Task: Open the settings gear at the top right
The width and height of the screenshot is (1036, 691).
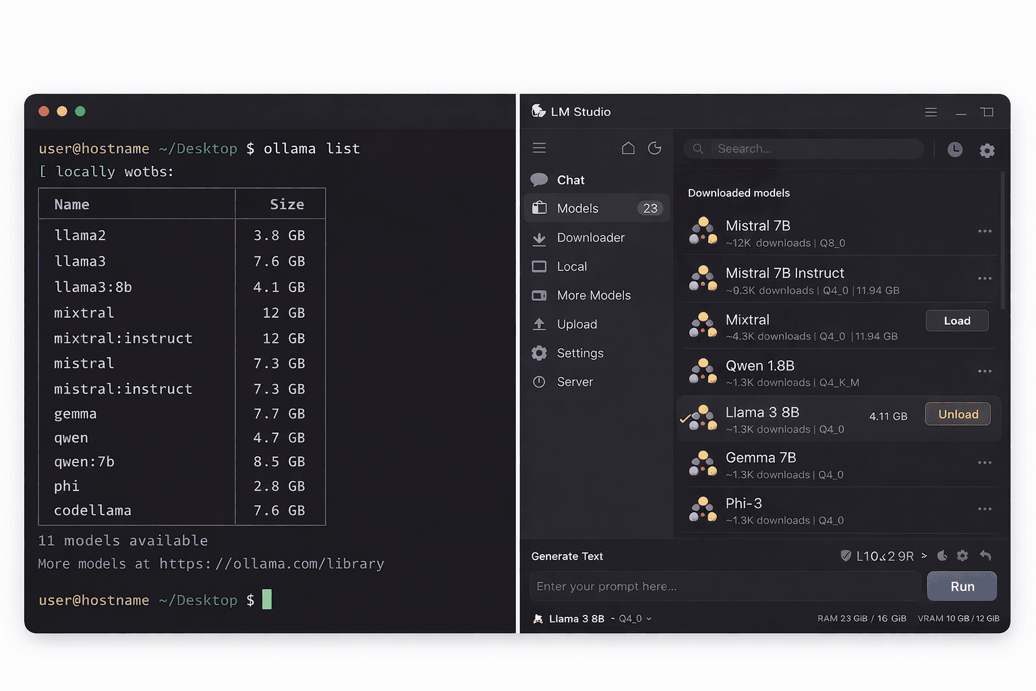Action: click(x=987, y=150)
